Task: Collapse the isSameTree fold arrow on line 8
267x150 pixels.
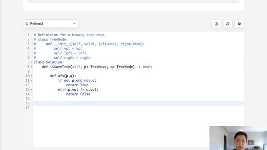Action: pyautogui.click(x=31, y=67)
